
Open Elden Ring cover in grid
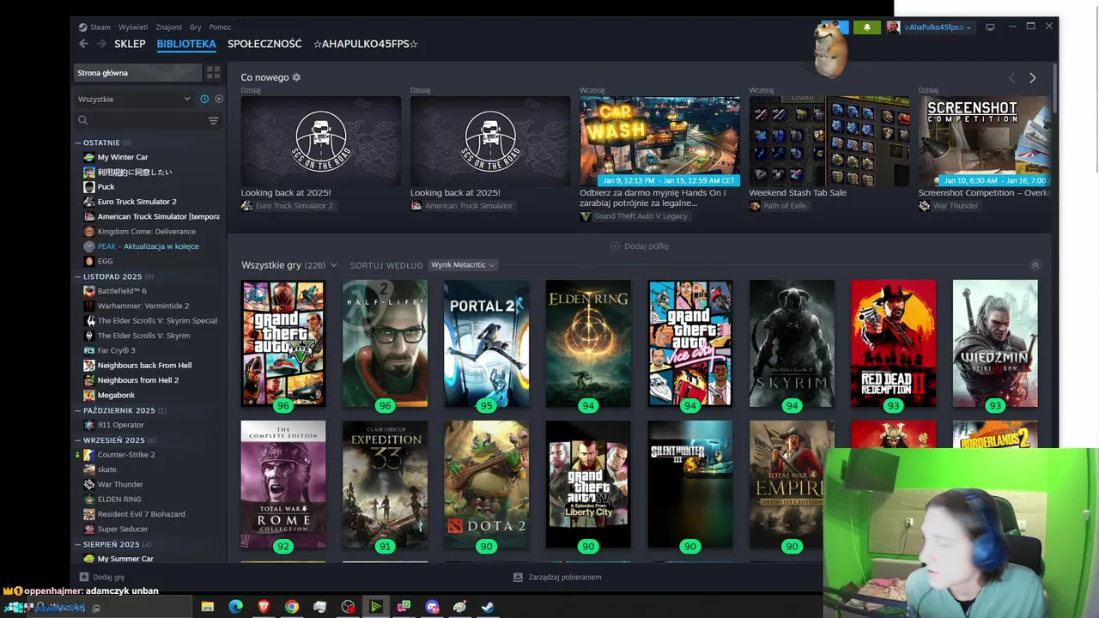[588, 343]
